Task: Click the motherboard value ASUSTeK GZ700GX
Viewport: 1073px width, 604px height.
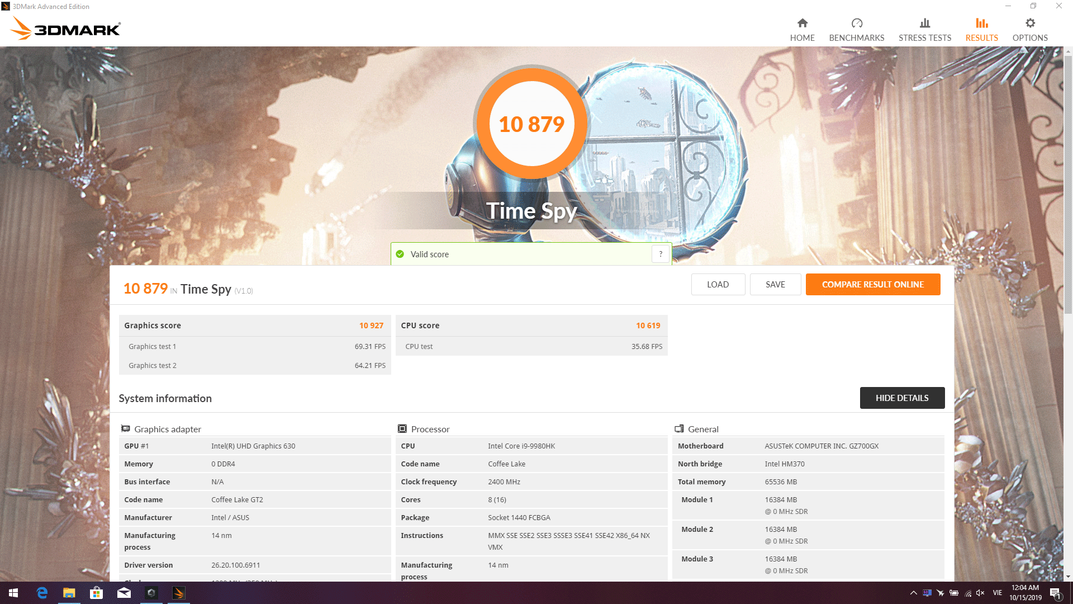Action: coord(821,446)
